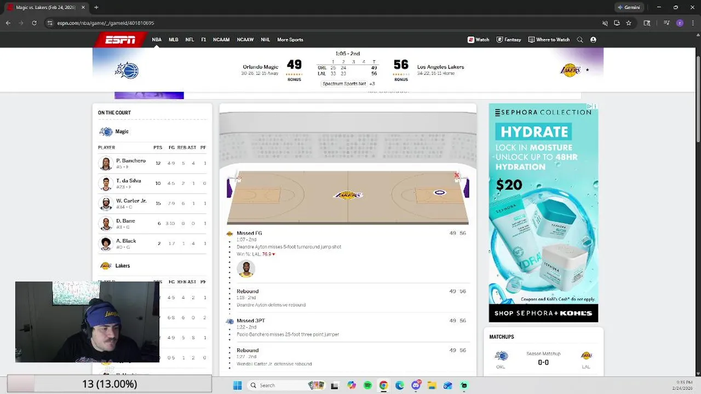The width and height of the screenshot is (701, 394).
Task: Close the Magic vs. Lakers tab
Action: (83, 7)
